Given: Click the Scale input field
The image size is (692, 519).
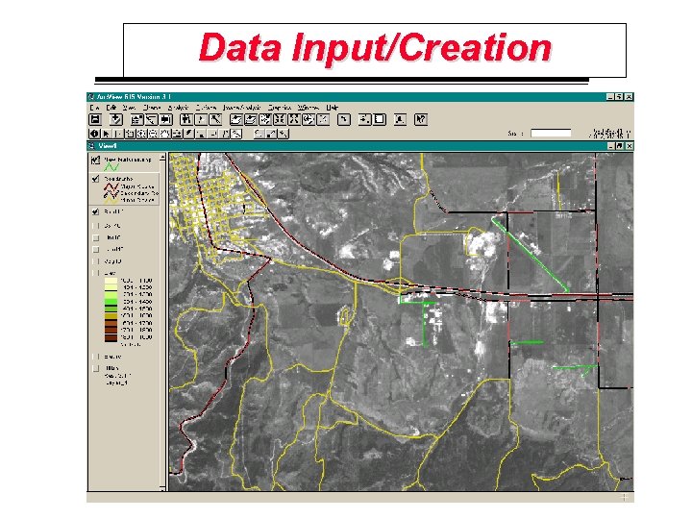Looking at the screenshot, I should [551, 133].
